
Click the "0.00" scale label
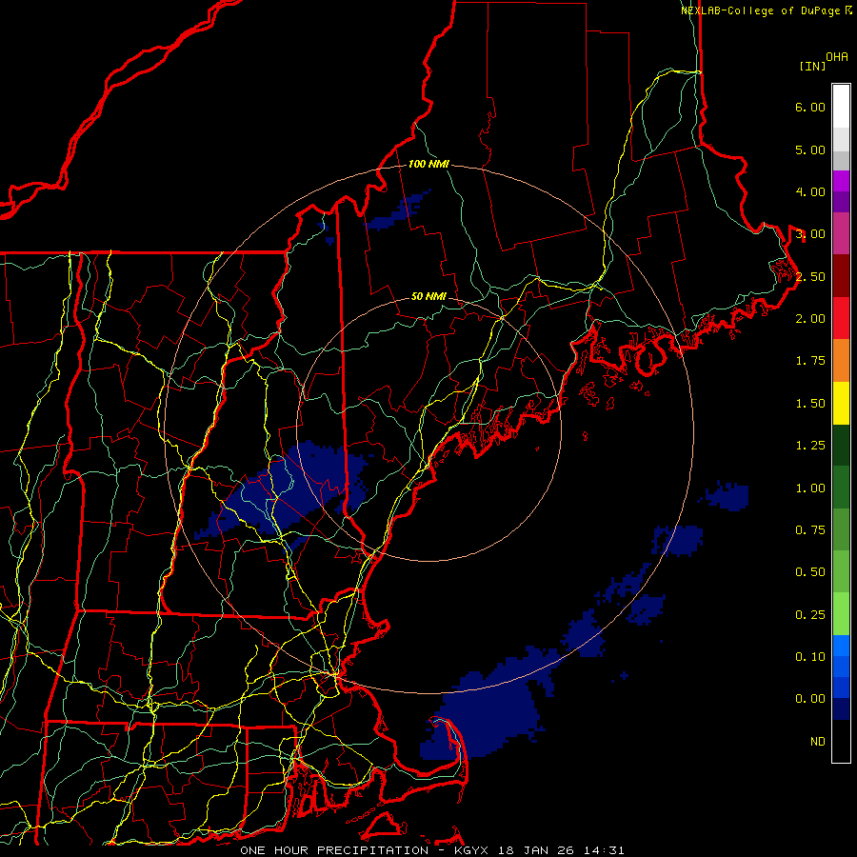point(810,699)
